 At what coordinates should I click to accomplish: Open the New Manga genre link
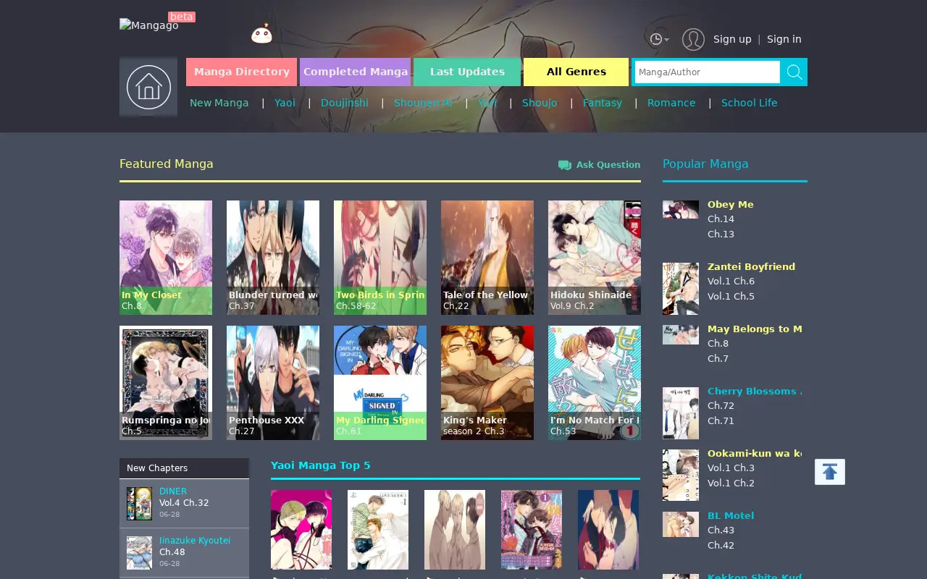coord(219,103)
